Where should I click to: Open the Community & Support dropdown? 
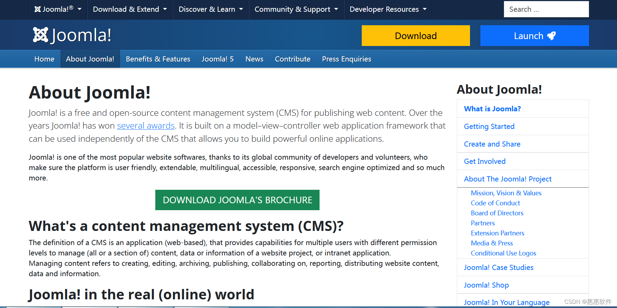296,9
